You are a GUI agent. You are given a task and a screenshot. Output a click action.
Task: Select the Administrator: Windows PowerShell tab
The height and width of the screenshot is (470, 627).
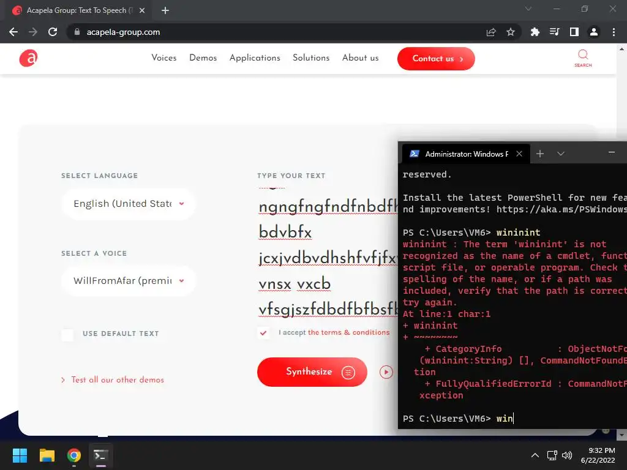point(466,154)
